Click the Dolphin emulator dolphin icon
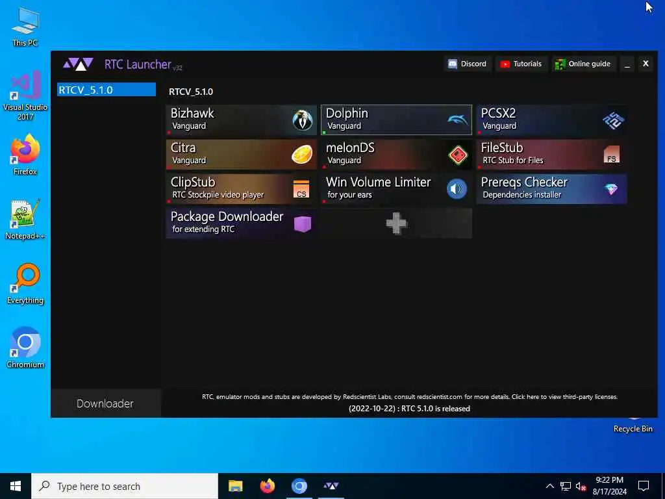Image resolution: width=665 pixels, height=499 pixels. (x=458, y=120)
